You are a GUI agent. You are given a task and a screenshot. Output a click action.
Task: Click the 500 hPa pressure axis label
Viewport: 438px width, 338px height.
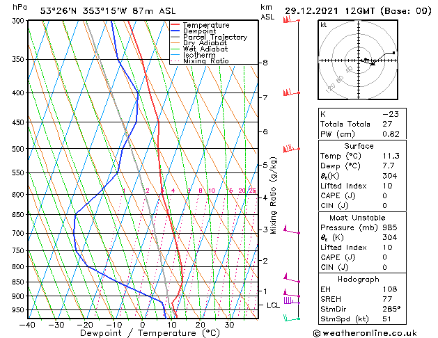[x=18, y=149]
